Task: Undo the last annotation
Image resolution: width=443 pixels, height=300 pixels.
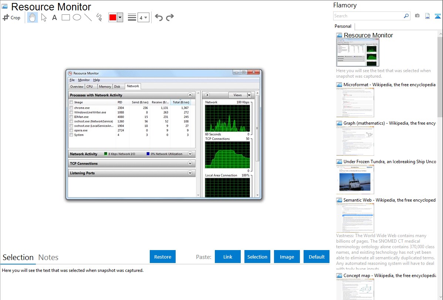Action: (159, 17)
